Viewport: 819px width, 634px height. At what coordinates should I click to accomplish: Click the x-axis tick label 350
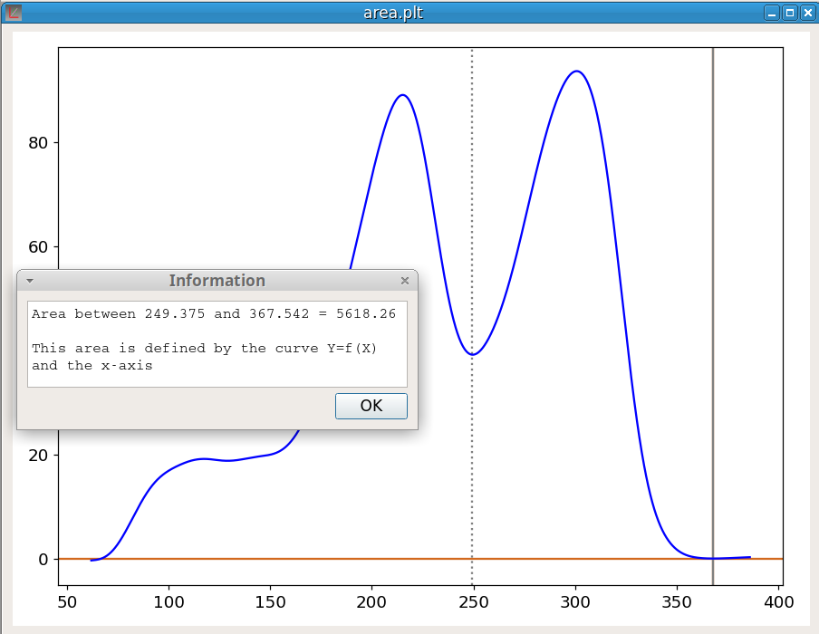[x=677, y=602]
